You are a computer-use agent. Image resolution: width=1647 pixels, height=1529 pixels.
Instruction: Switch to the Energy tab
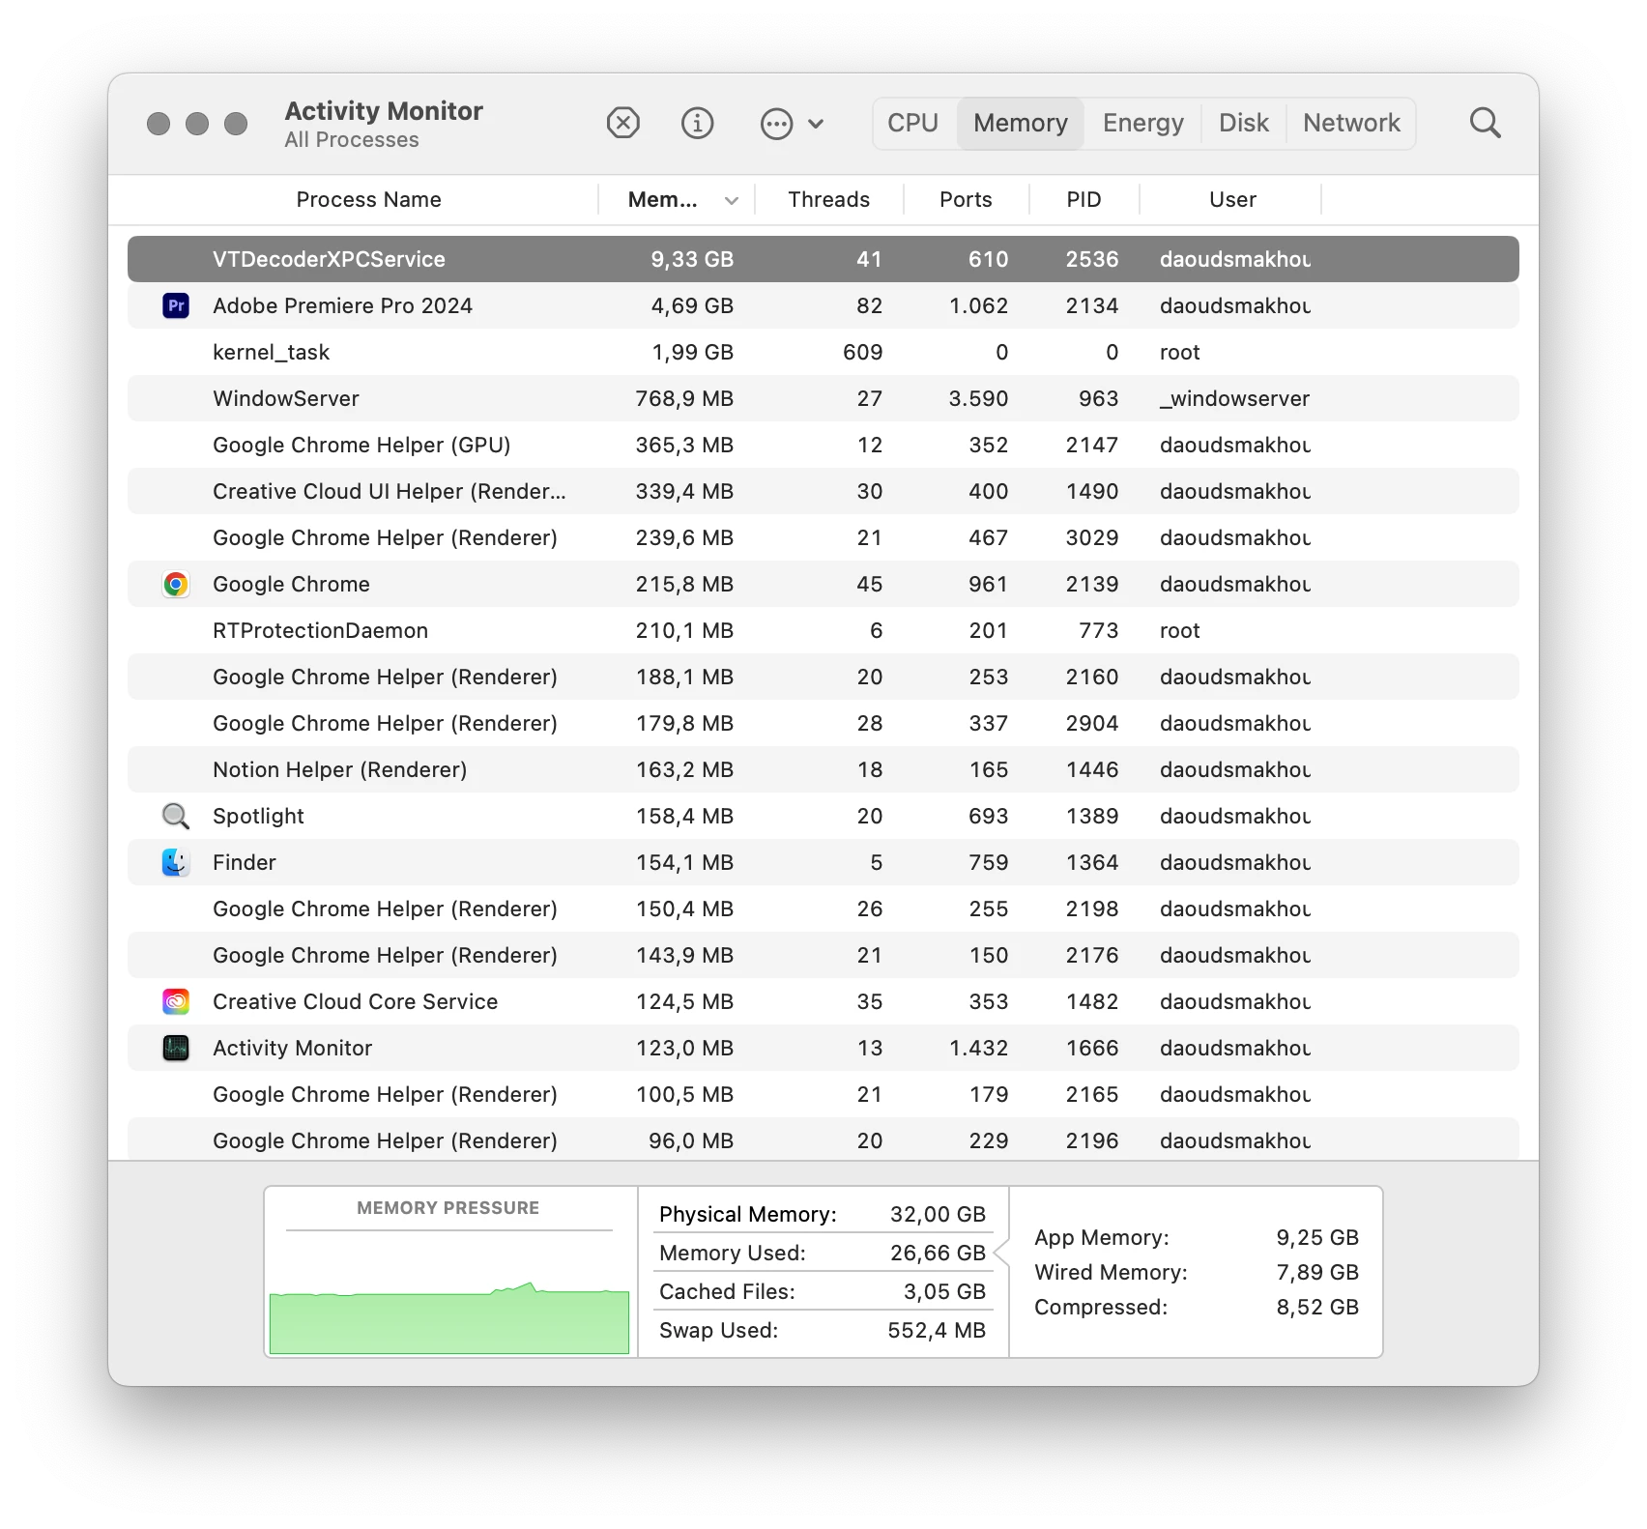[1142, 124]
